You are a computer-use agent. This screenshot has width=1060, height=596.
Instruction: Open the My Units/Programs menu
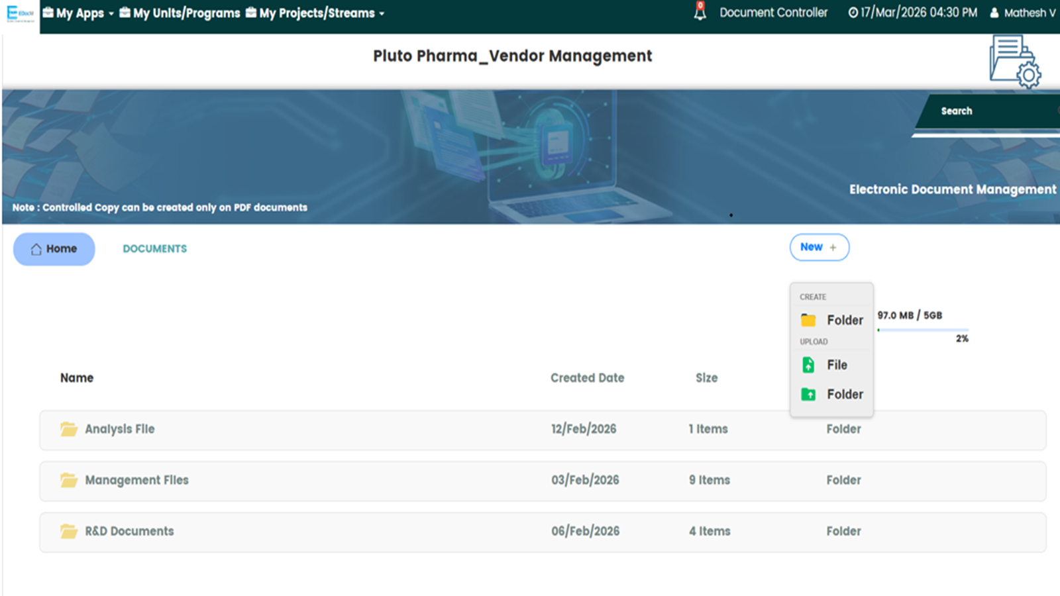pyautogui.click(x=180, y=13)
